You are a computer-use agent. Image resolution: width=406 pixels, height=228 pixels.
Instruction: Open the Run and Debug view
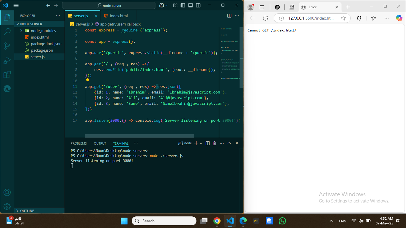pyautogui.click(x=7, y=60)
